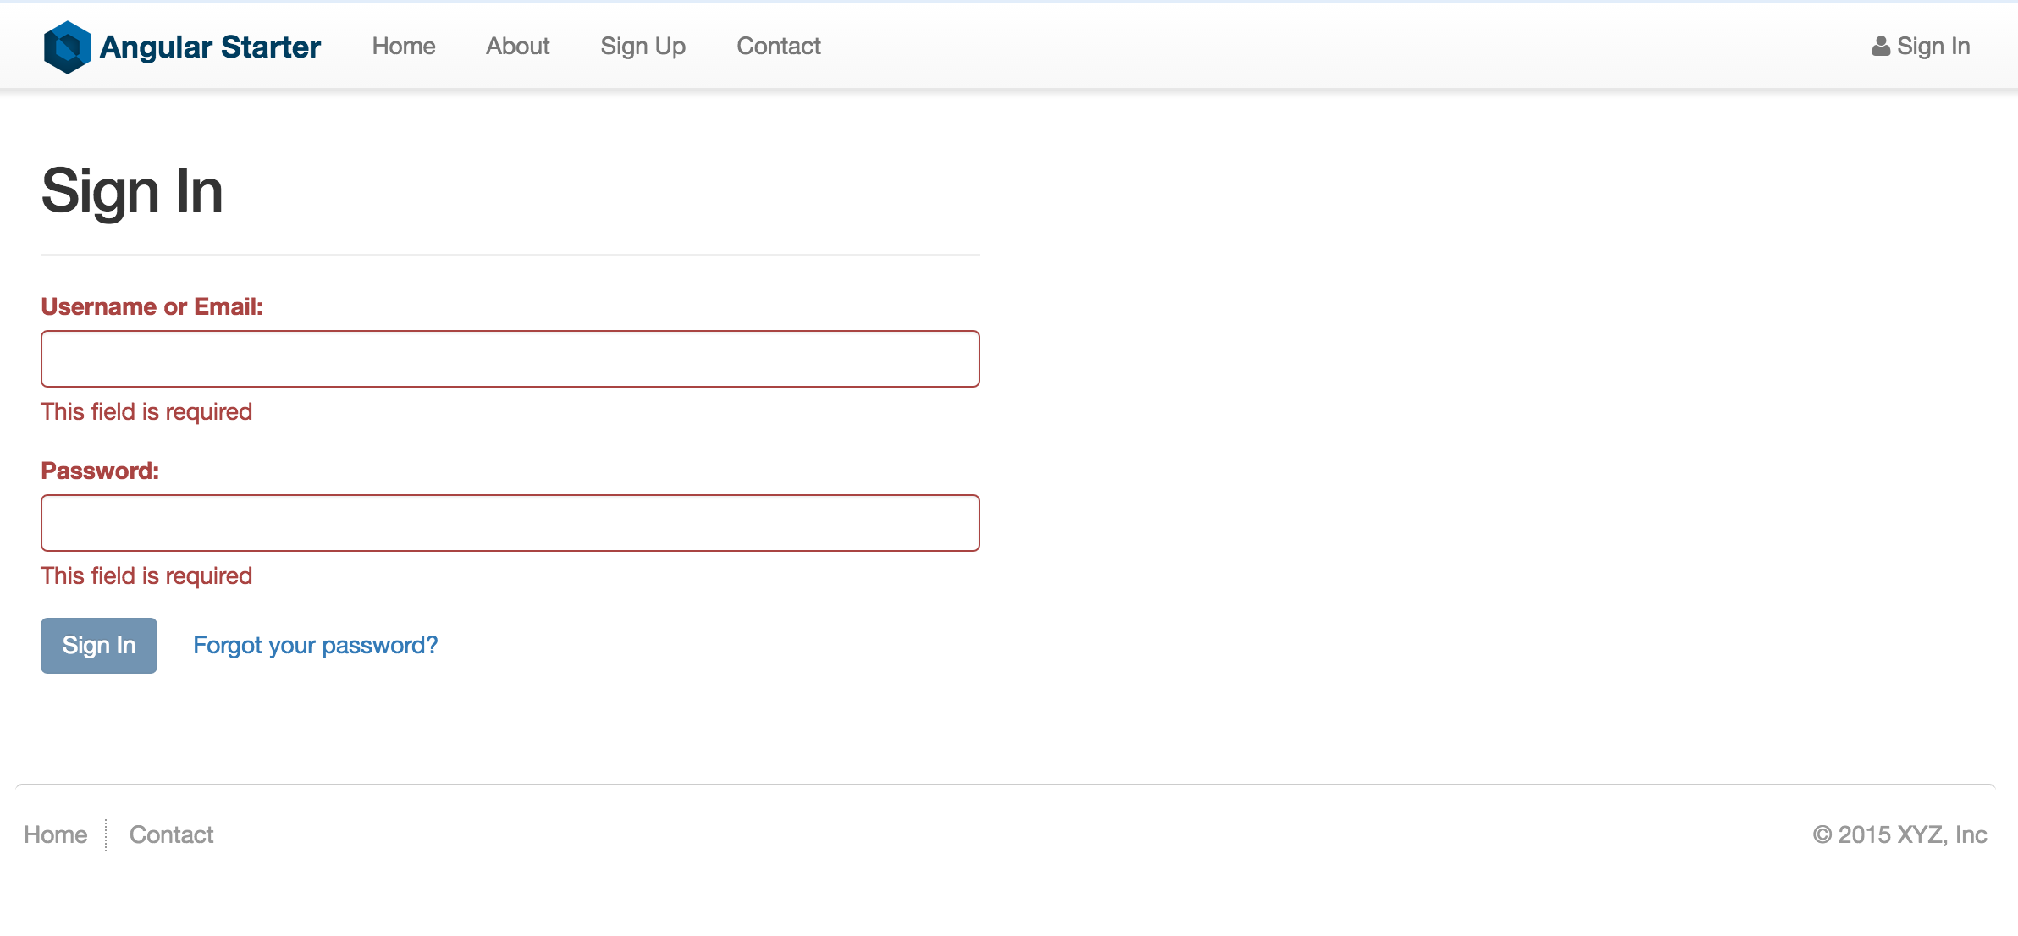Follow the Forgot your password? link
Screen dimensions: 2018x936
coord(315,646)
